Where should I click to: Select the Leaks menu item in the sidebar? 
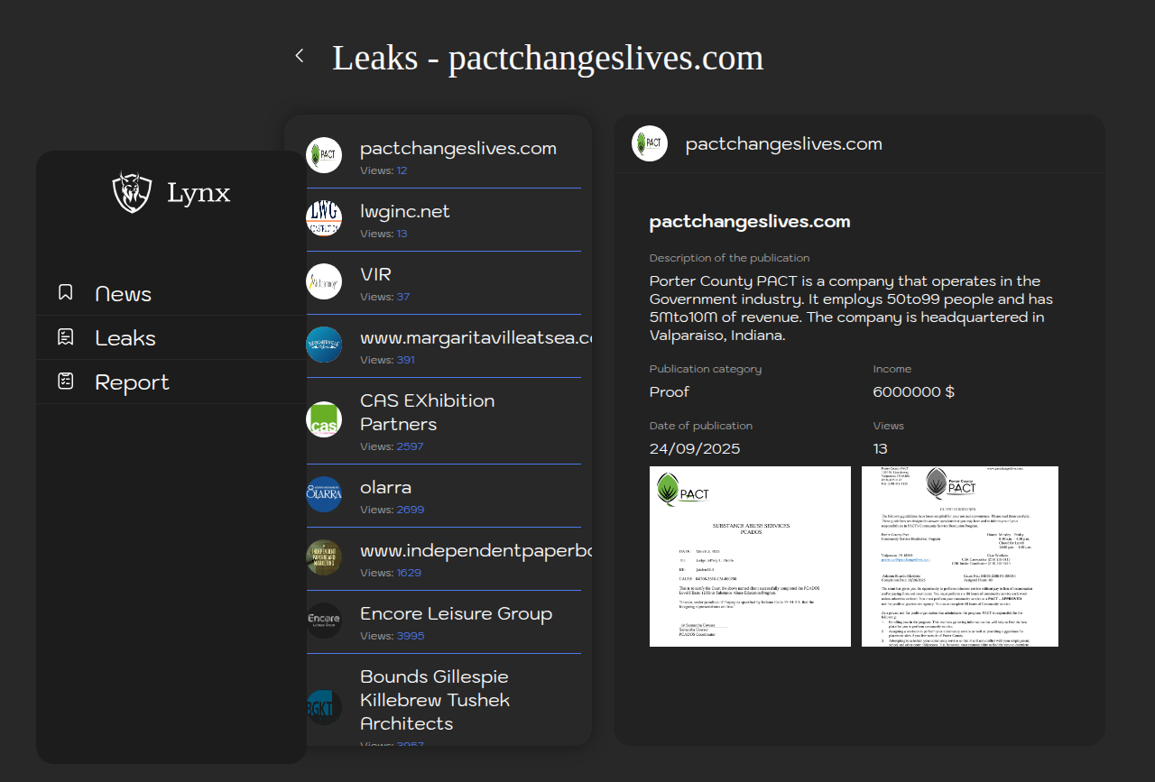(125, 338)
